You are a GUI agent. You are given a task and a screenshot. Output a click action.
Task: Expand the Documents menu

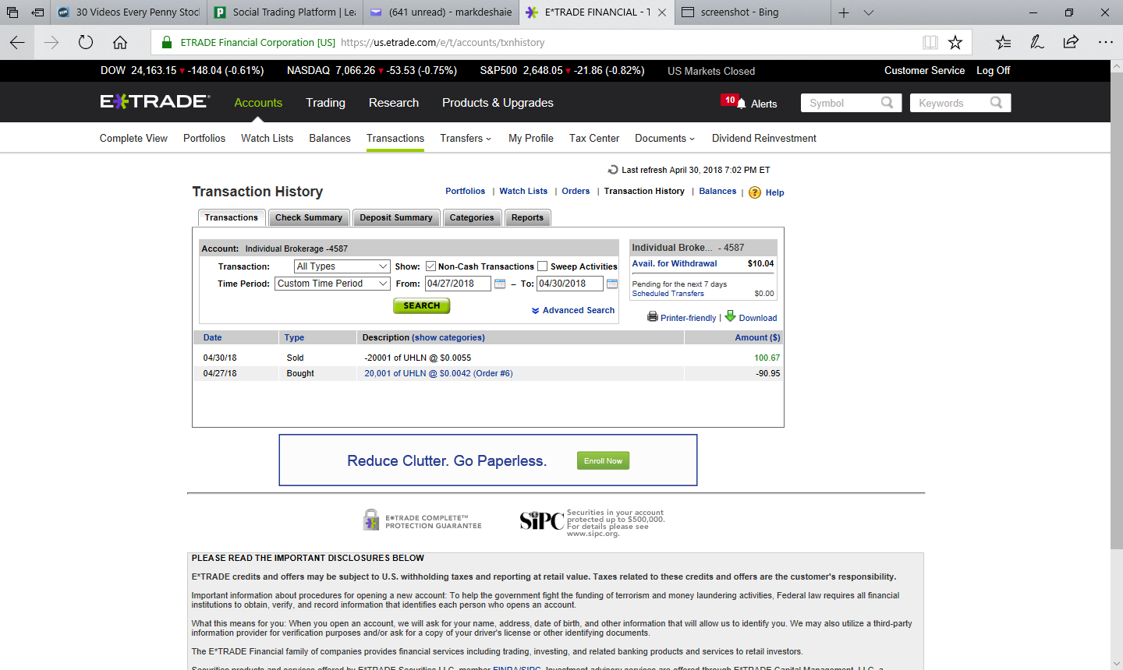(664, 138)
